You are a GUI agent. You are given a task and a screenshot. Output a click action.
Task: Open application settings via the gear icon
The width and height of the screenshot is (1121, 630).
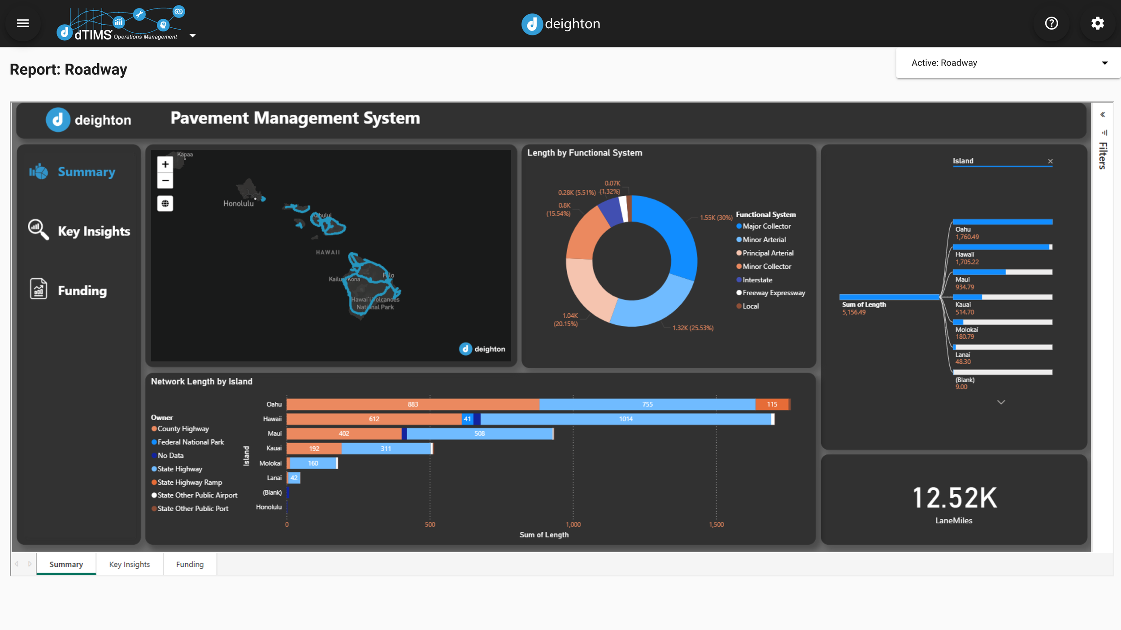click(1097, 23)
